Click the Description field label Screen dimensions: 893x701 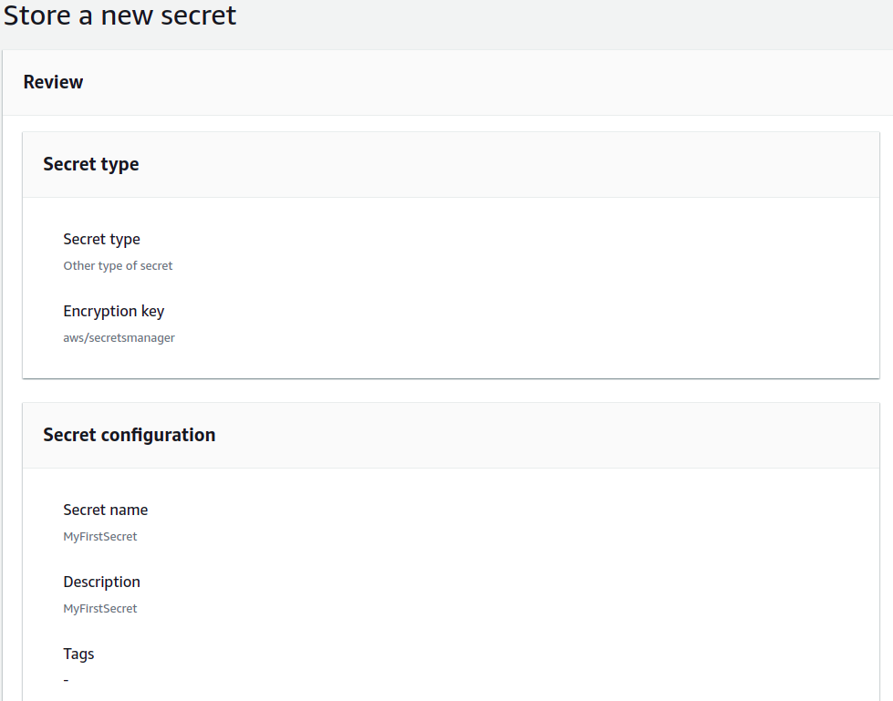click(101, 582)
